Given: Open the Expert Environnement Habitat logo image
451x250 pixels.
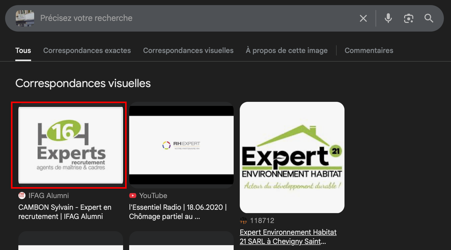Looking at the screenshot, I should pos(292,157).
